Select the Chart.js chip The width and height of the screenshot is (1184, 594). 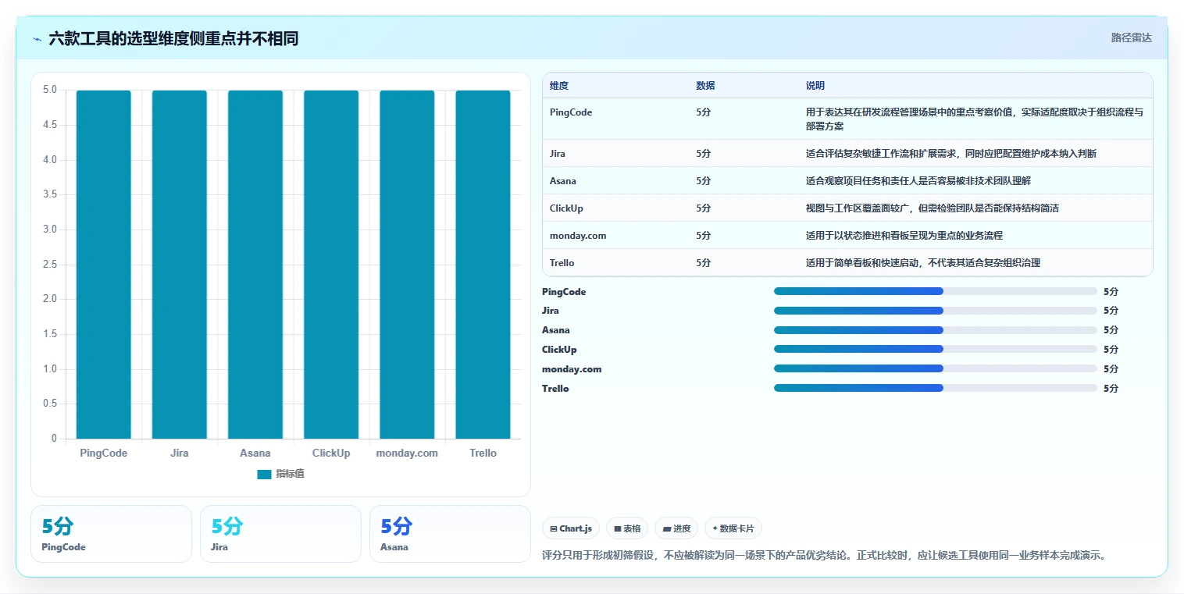571,528
